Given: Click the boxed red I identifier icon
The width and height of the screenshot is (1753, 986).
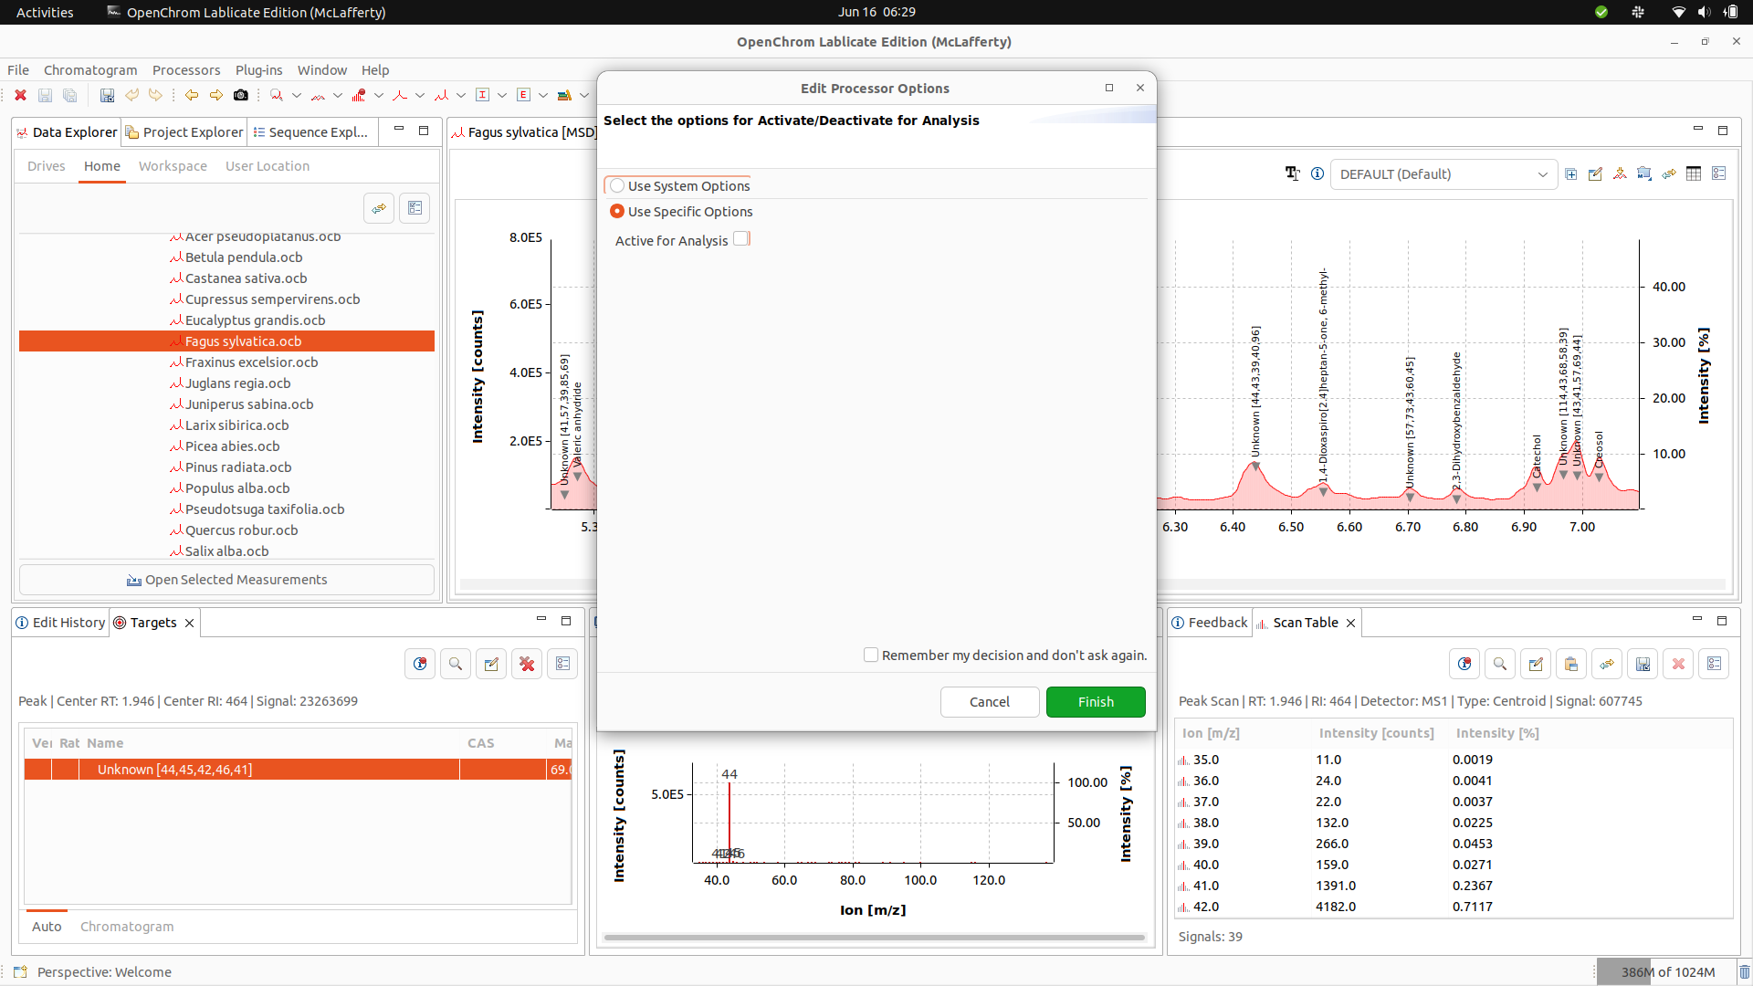Looking at the screenshot, I should pos(483,95).
